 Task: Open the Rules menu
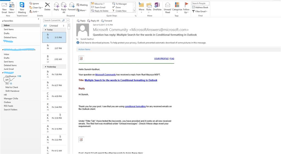[x=149, y=8]
